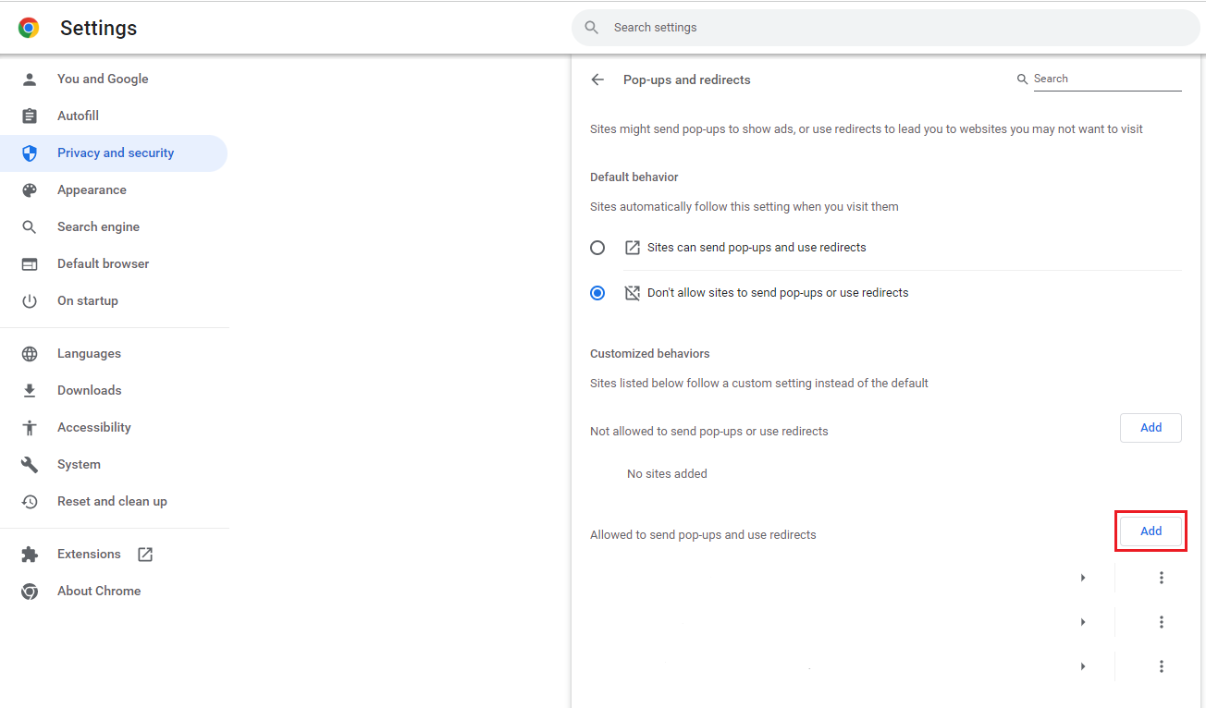Click the Privacy and security shield icon
Image resolution: width=1206 pixels, height=708 pixels.
(x=30, y=153)
